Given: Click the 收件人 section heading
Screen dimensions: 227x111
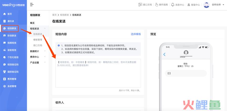Looking at the screenshot, I should [60, 103].
